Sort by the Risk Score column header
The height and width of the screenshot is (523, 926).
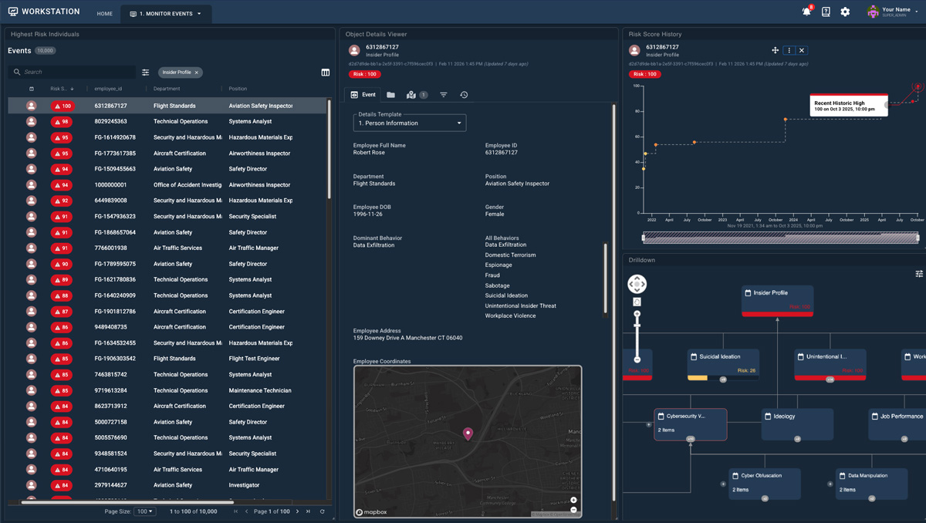[62, 89]
